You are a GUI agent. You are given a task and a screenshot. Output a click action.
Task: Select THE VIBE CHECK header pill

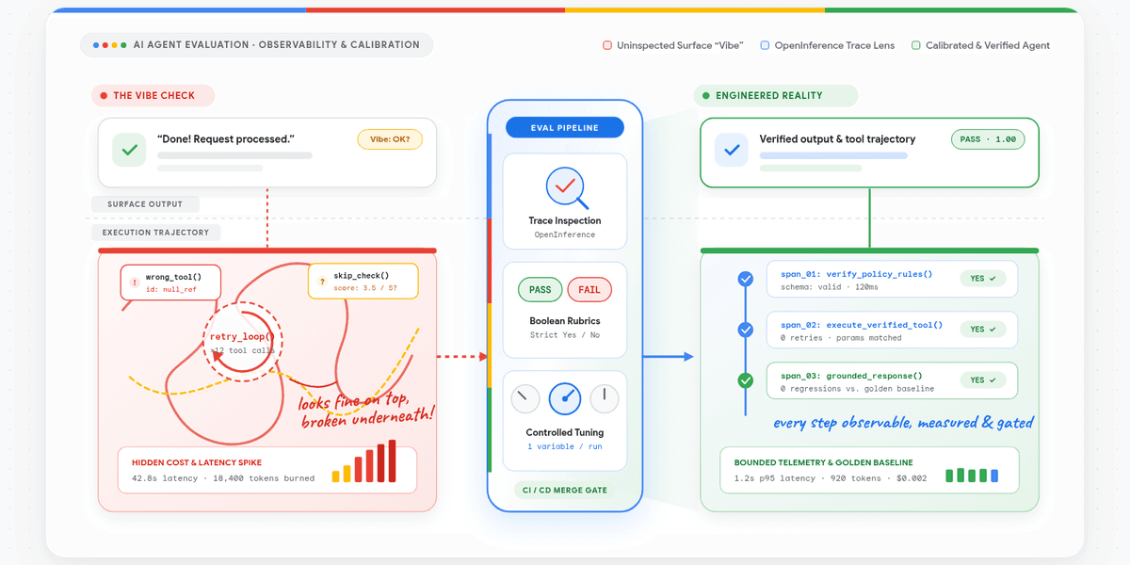coord(153,96)
